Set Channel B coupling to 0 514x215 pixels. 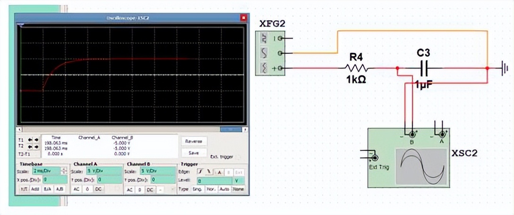point(139,190)
